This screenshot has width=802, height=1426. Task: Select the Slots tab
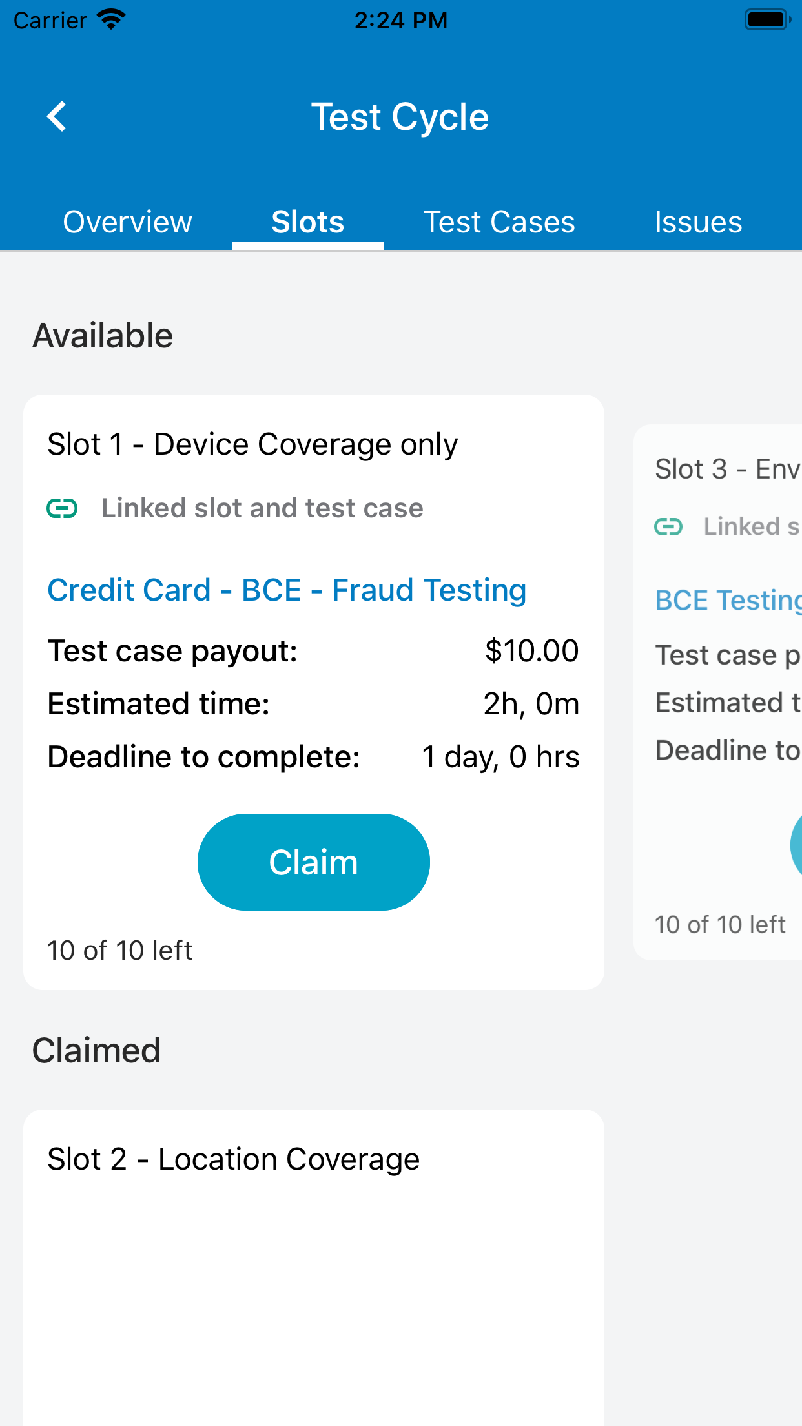[308, 222]
